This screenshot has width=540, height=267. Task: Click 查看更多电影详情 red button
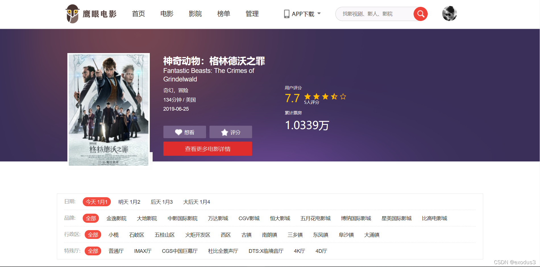[208, 149]
